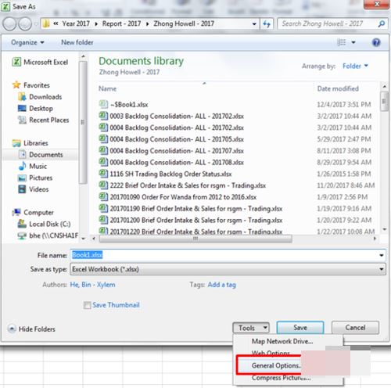Click the Report - 2017 breadcrumb
The height and width of the screenshot is (388, 391).
point(121,23)
